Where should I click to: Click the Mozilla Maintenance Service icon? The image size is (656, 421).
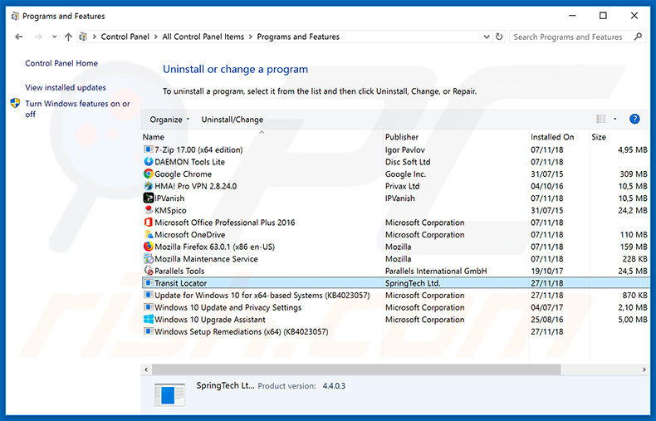(x=148, y=258)
